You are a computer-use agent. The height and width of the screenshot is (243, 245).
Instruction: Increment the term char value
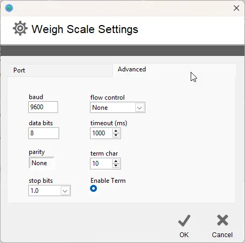[116, 161]
